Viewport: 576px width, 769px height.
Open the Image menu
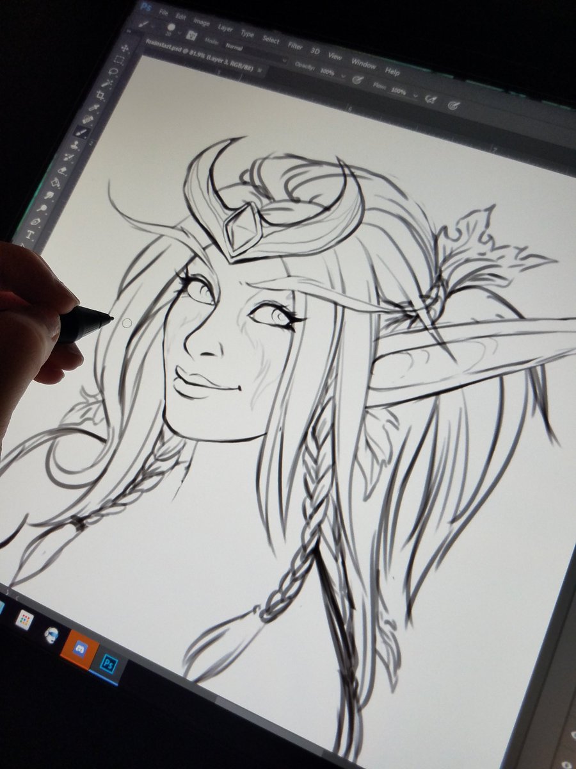click(x=202, y=22)
